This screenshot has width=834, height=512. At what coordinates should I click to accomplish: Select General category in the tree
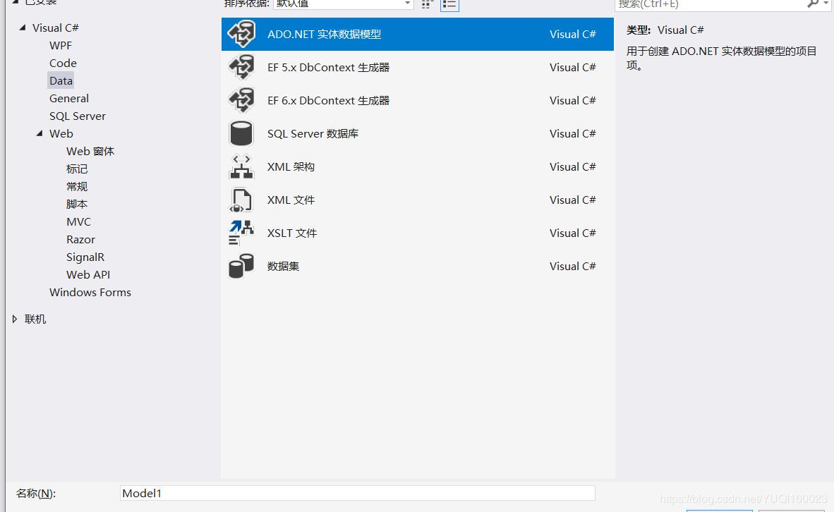tap(69, 98)
